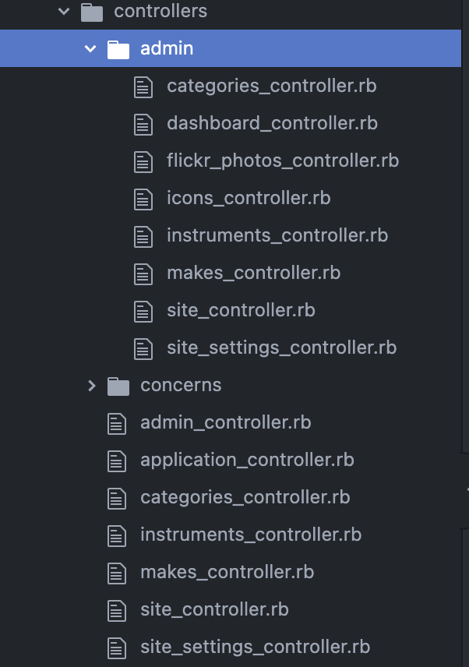The height and width of the screenshot is (667, 469).
Task: Expand the concerns folder chevron
Action: 91,386
